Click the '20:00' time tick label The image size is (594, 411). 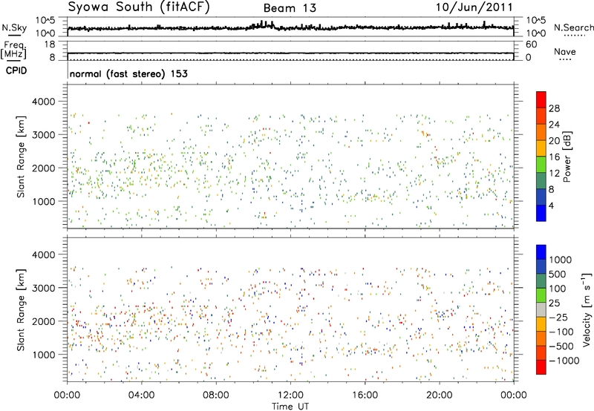439,395
